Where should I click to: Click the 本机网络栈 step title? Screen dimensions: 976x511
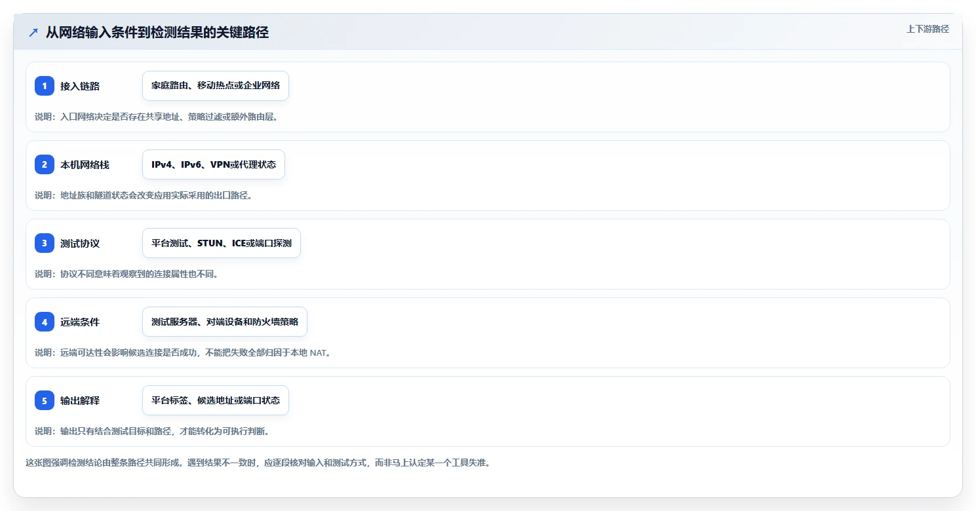pyautogui.click(x=85, y=164)
